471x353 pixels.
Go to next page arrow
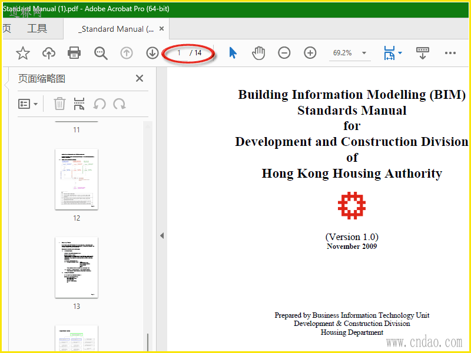tap(152, 53)
